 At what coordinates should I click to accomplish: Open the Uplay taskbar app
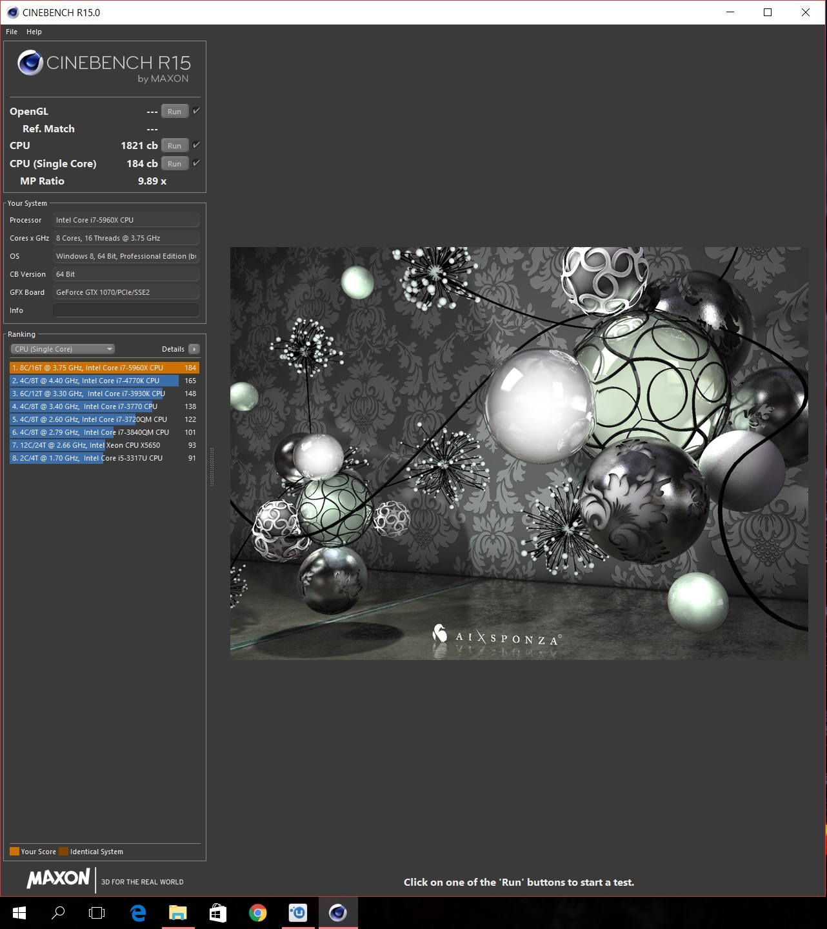(298, 913)
